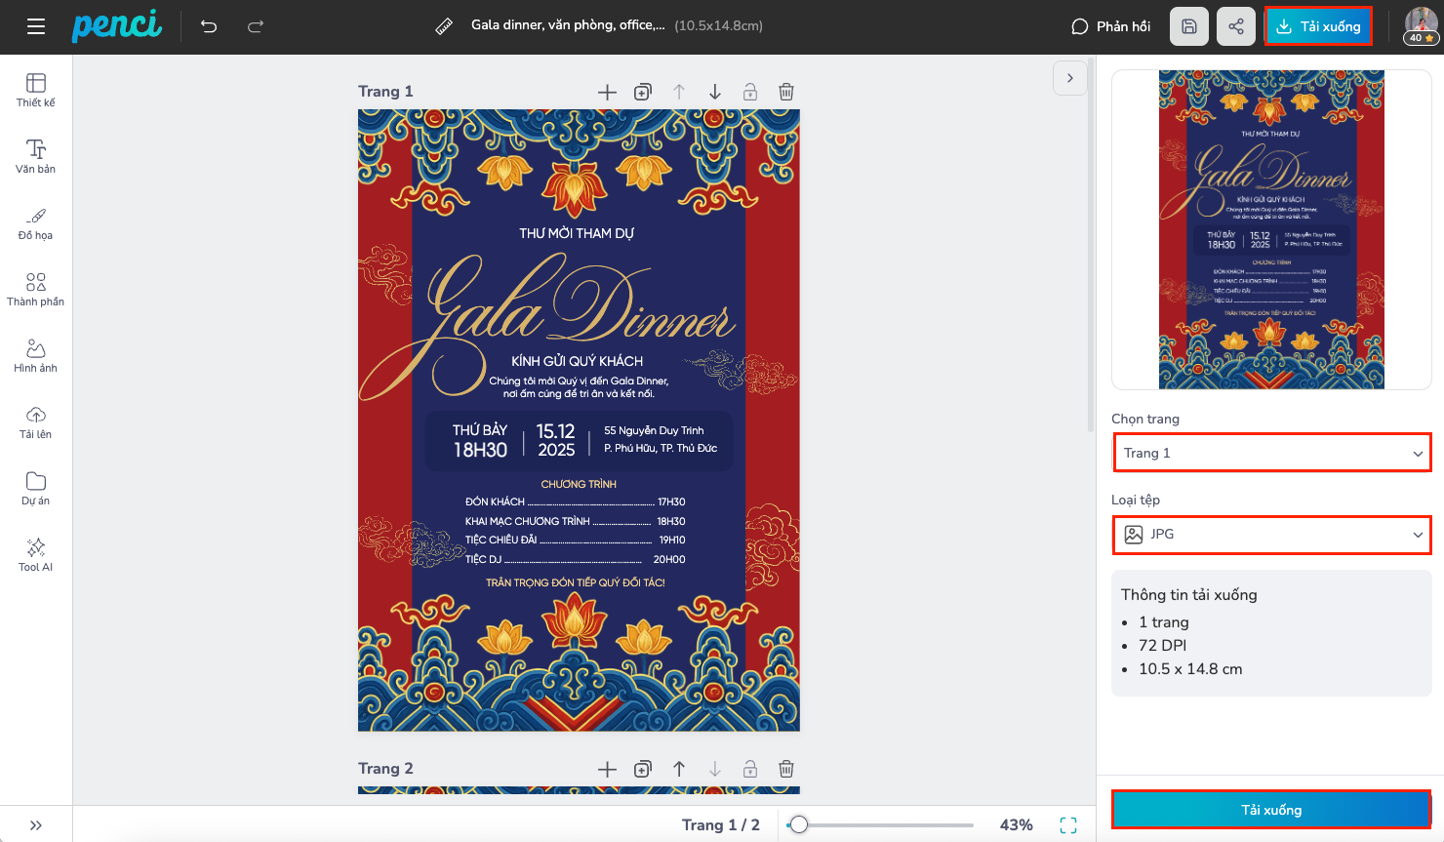The height and width of the screenshot is (842, 1444).
Task: Open the Loại tệp JPG dropdown
Action: coord(1271,535)
